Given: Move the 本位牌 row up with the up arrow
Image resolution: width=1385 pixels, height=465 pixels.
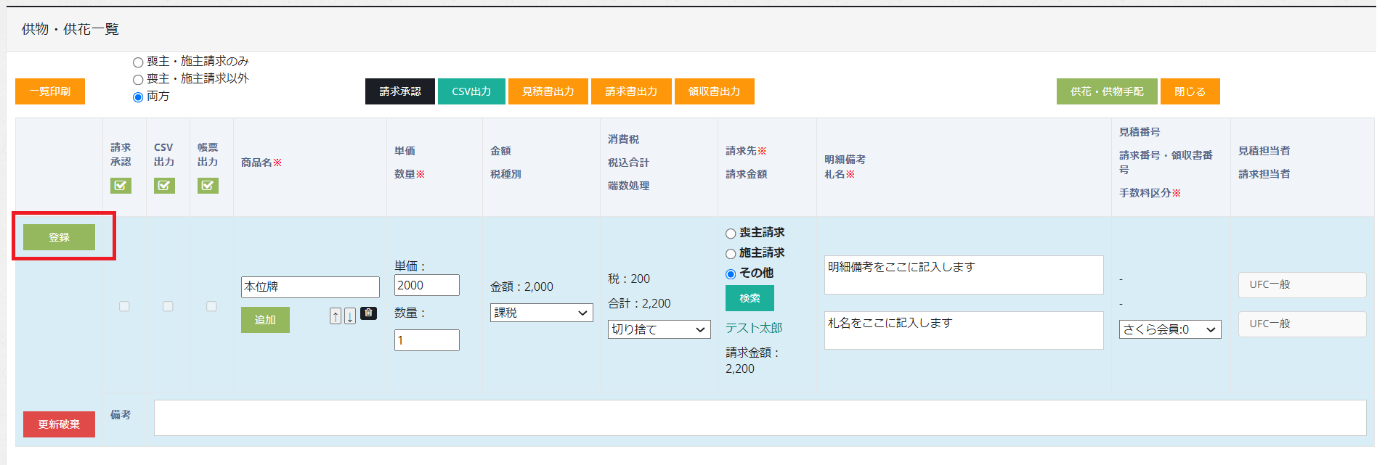Looking at the screenshot, I should 335,316.
